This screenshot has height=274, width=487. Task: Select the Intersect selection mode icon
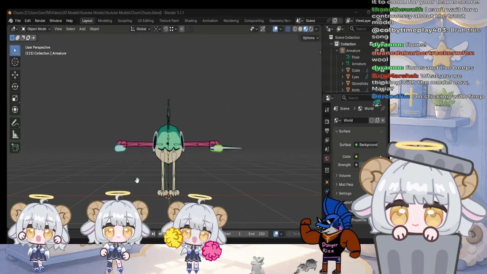[x=33, y=38]
